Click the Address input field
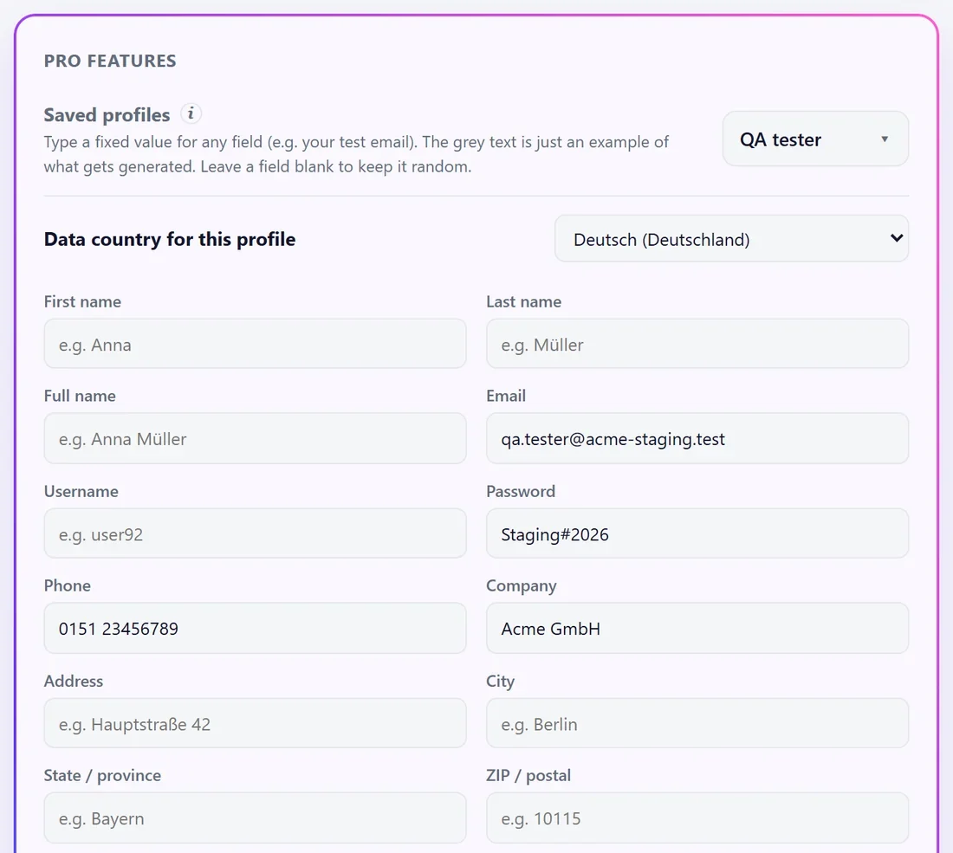 [x=255, y=723]
